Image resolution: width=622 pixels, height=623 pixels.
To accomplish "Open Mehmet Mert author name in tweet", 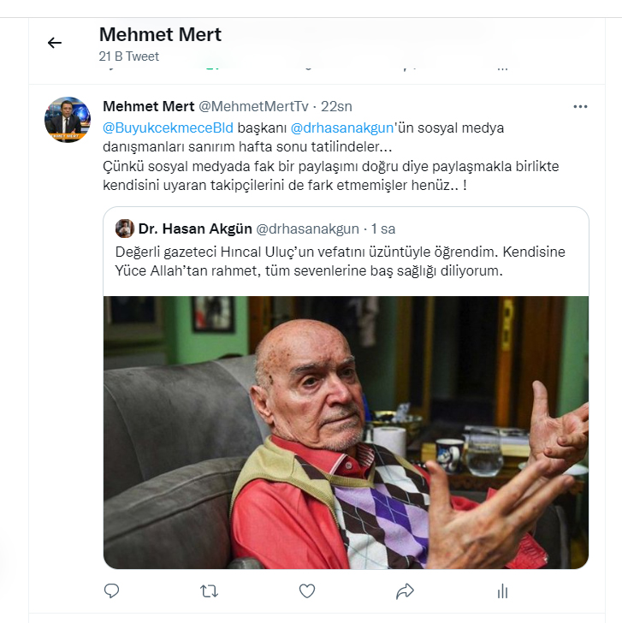I will (x=149, y=106).
